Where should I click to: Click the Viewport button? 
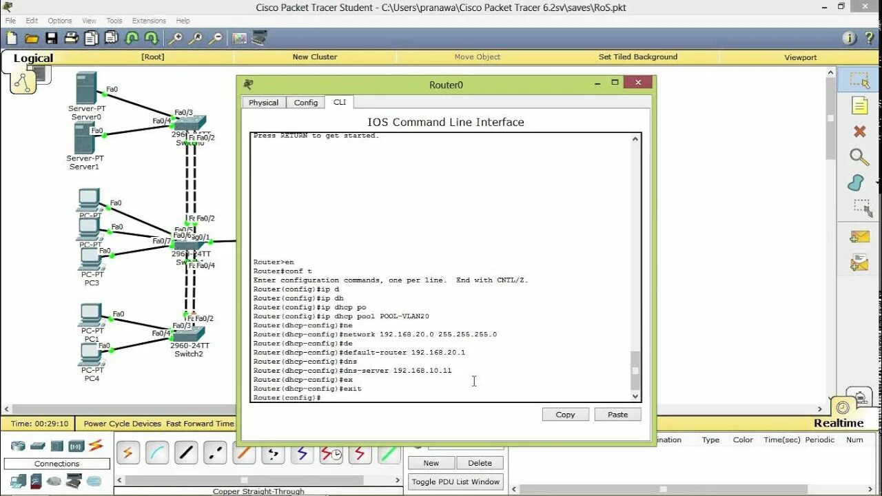click(801, 58)
